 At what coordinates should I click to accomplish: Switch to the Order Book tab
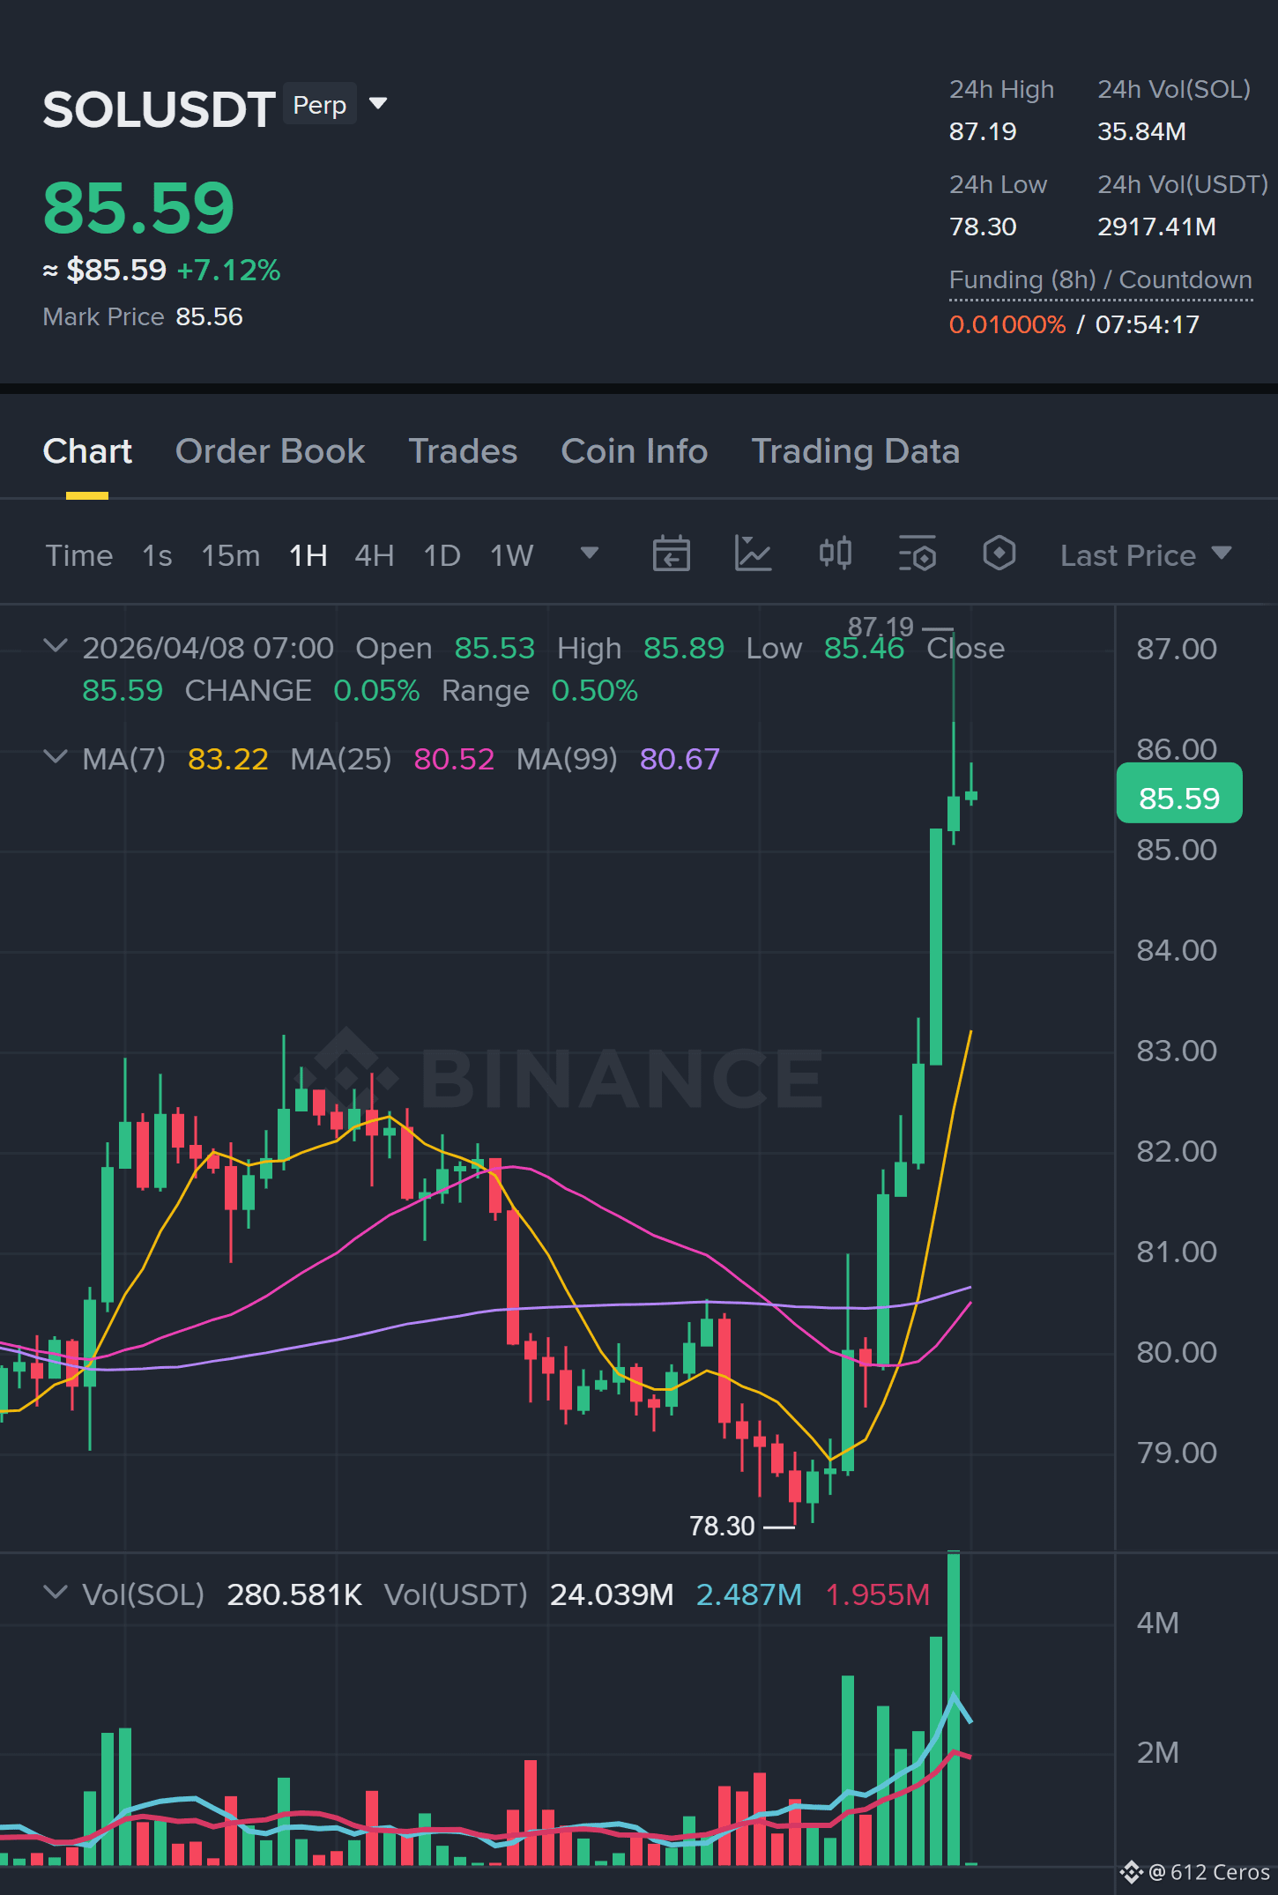point(270,451)
